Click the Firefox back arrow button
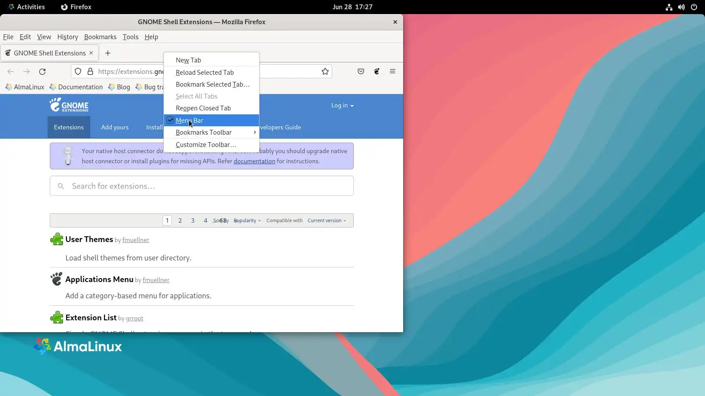705x396 pixels. 11,72
